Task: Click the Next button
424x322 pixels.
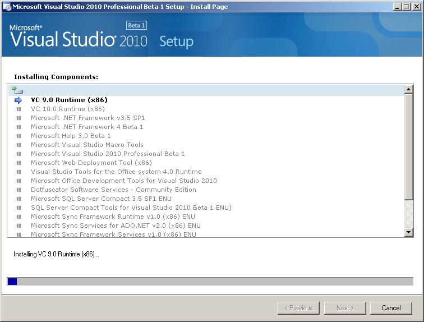Action: click(x=345, y=308)
